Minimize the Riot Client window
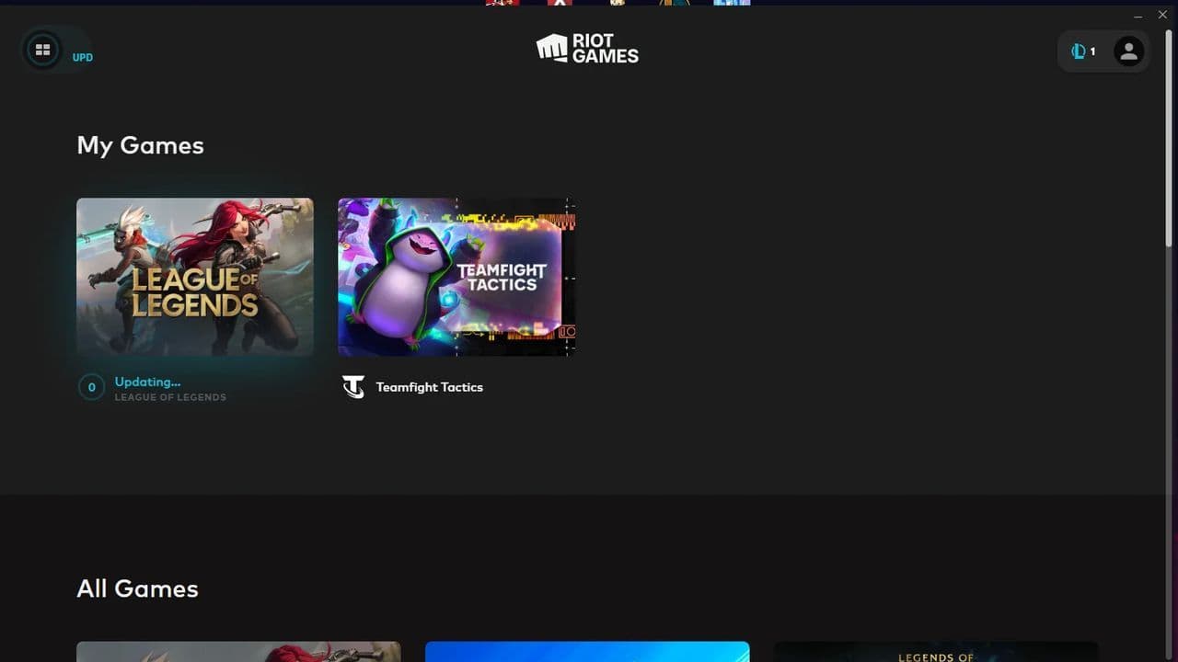The height and width of the screenshot is (662, 1178). pyautogui.click(x=1138, y=16)
